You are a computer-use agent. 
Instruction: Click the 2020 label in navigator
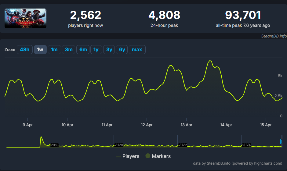click(x=118, y=145)
